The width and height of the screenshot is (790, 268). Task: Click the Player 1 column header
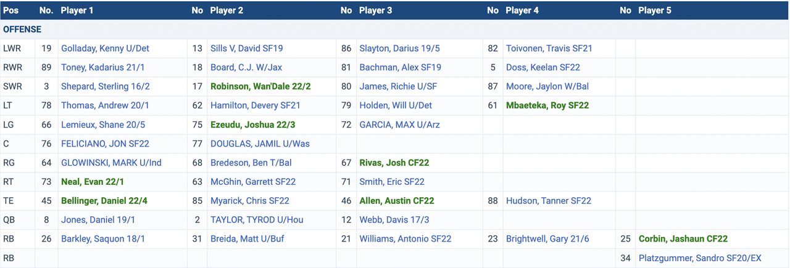pos(77,10)
